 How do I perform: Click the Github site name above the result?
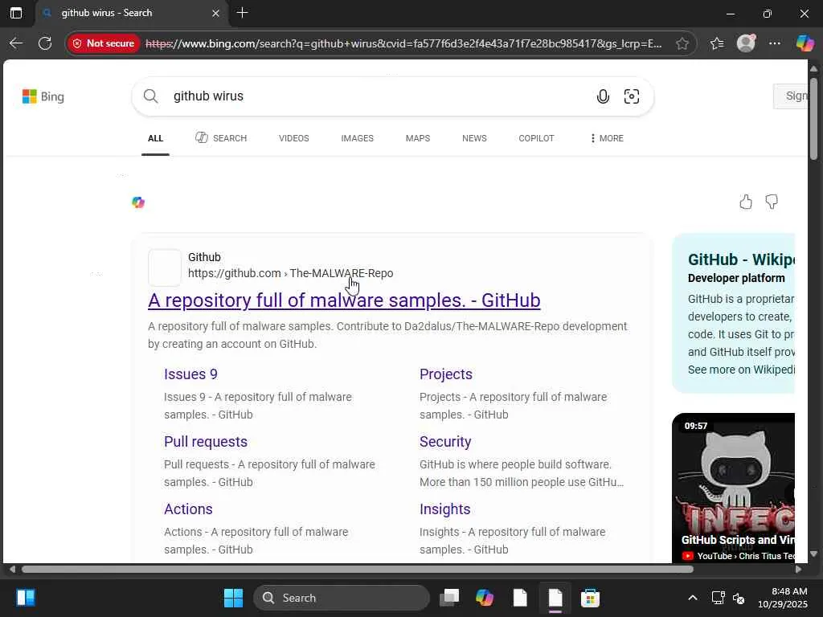coord(204,257)
